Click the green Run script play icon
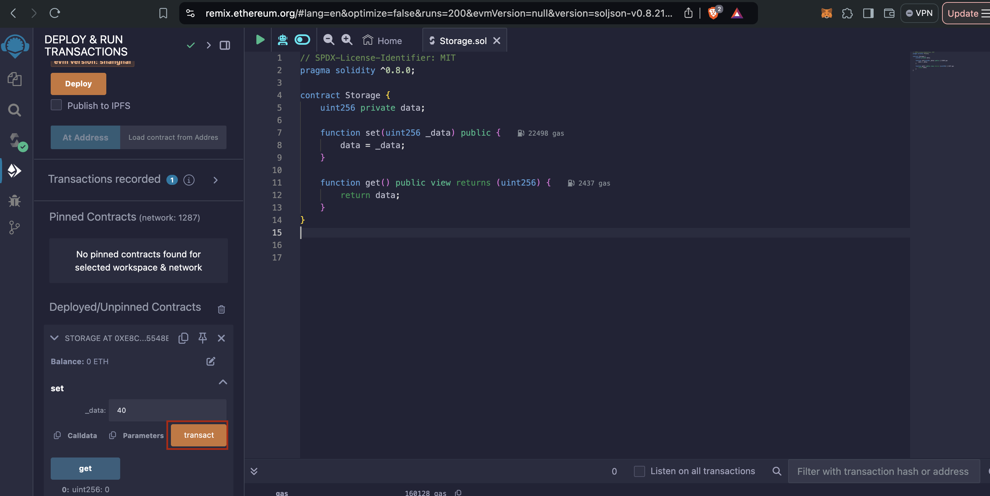The width and height of the screenshot is (990, 496). pos(260,40)
